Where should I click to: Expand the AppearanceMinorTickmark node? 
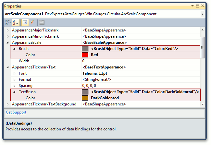tap(8, 36)
